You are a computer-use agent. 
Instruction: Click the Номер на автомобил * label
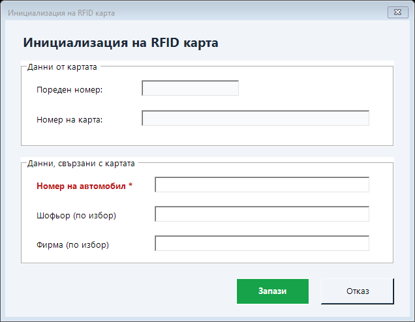tap(84, 186)
